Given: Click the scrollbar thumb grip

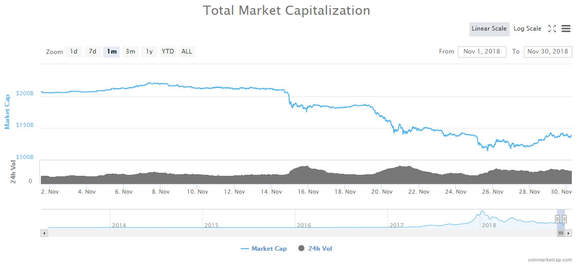Looking at the screenshot, I should click(561, 233).
